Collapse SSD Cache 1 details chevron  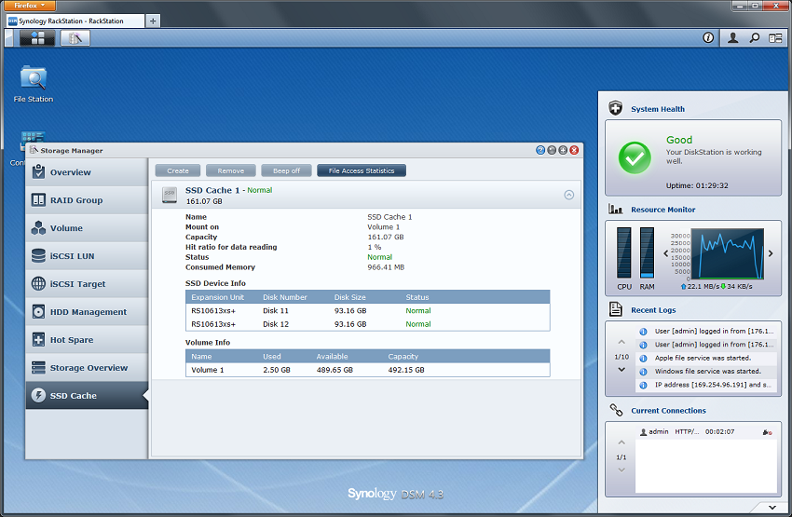pyautogui.click(x=568, y=195)
